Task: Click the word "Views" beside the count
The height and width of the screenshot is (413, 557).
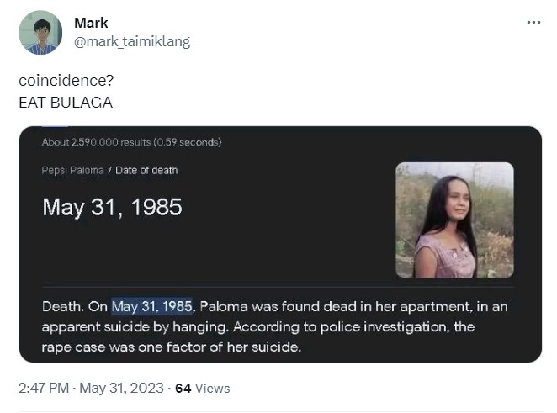Action: pos(214,388)
